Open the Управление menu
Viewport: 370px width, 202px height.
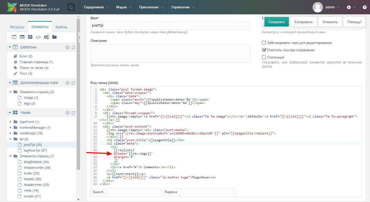coord(182,7)
